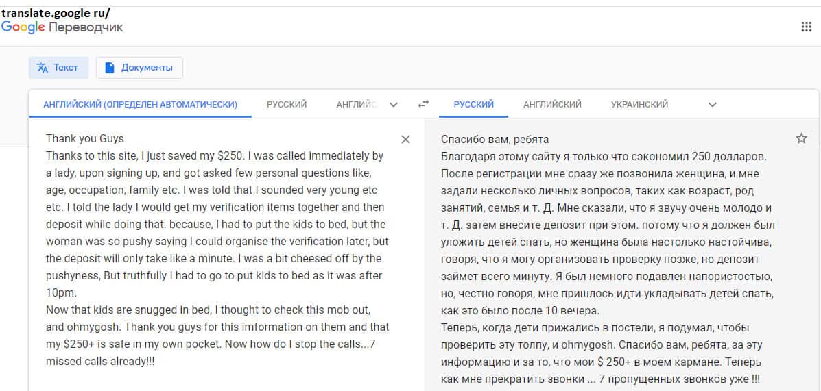821x391 pixels.
Task: Select Русский as the source language
Action: click(x=287, y=105)
